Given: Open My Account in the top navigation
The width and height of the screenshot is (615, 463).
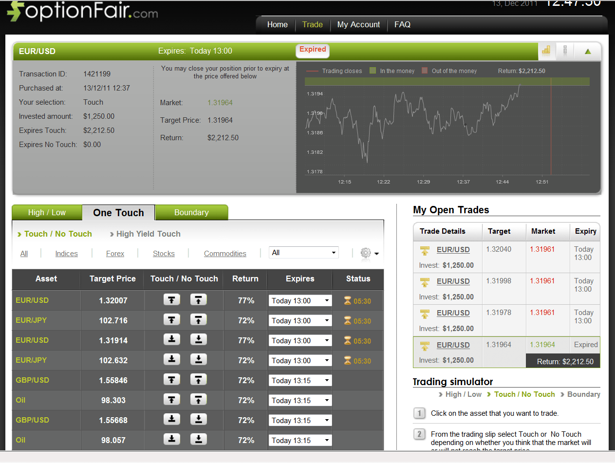Looking at the screenshot, I should tap(358, 24).
